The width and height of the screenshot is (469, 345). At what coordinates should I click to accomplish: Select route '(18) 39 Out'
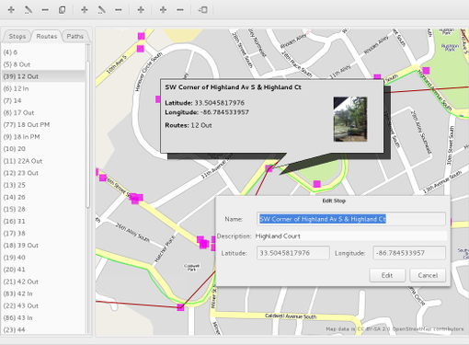43,246
